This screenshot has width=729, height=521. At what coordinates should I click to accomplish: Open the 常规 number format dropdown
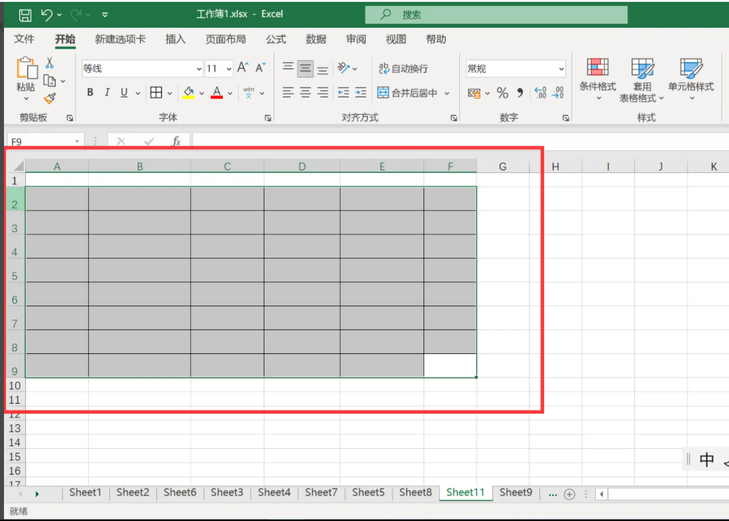[561, 69]
